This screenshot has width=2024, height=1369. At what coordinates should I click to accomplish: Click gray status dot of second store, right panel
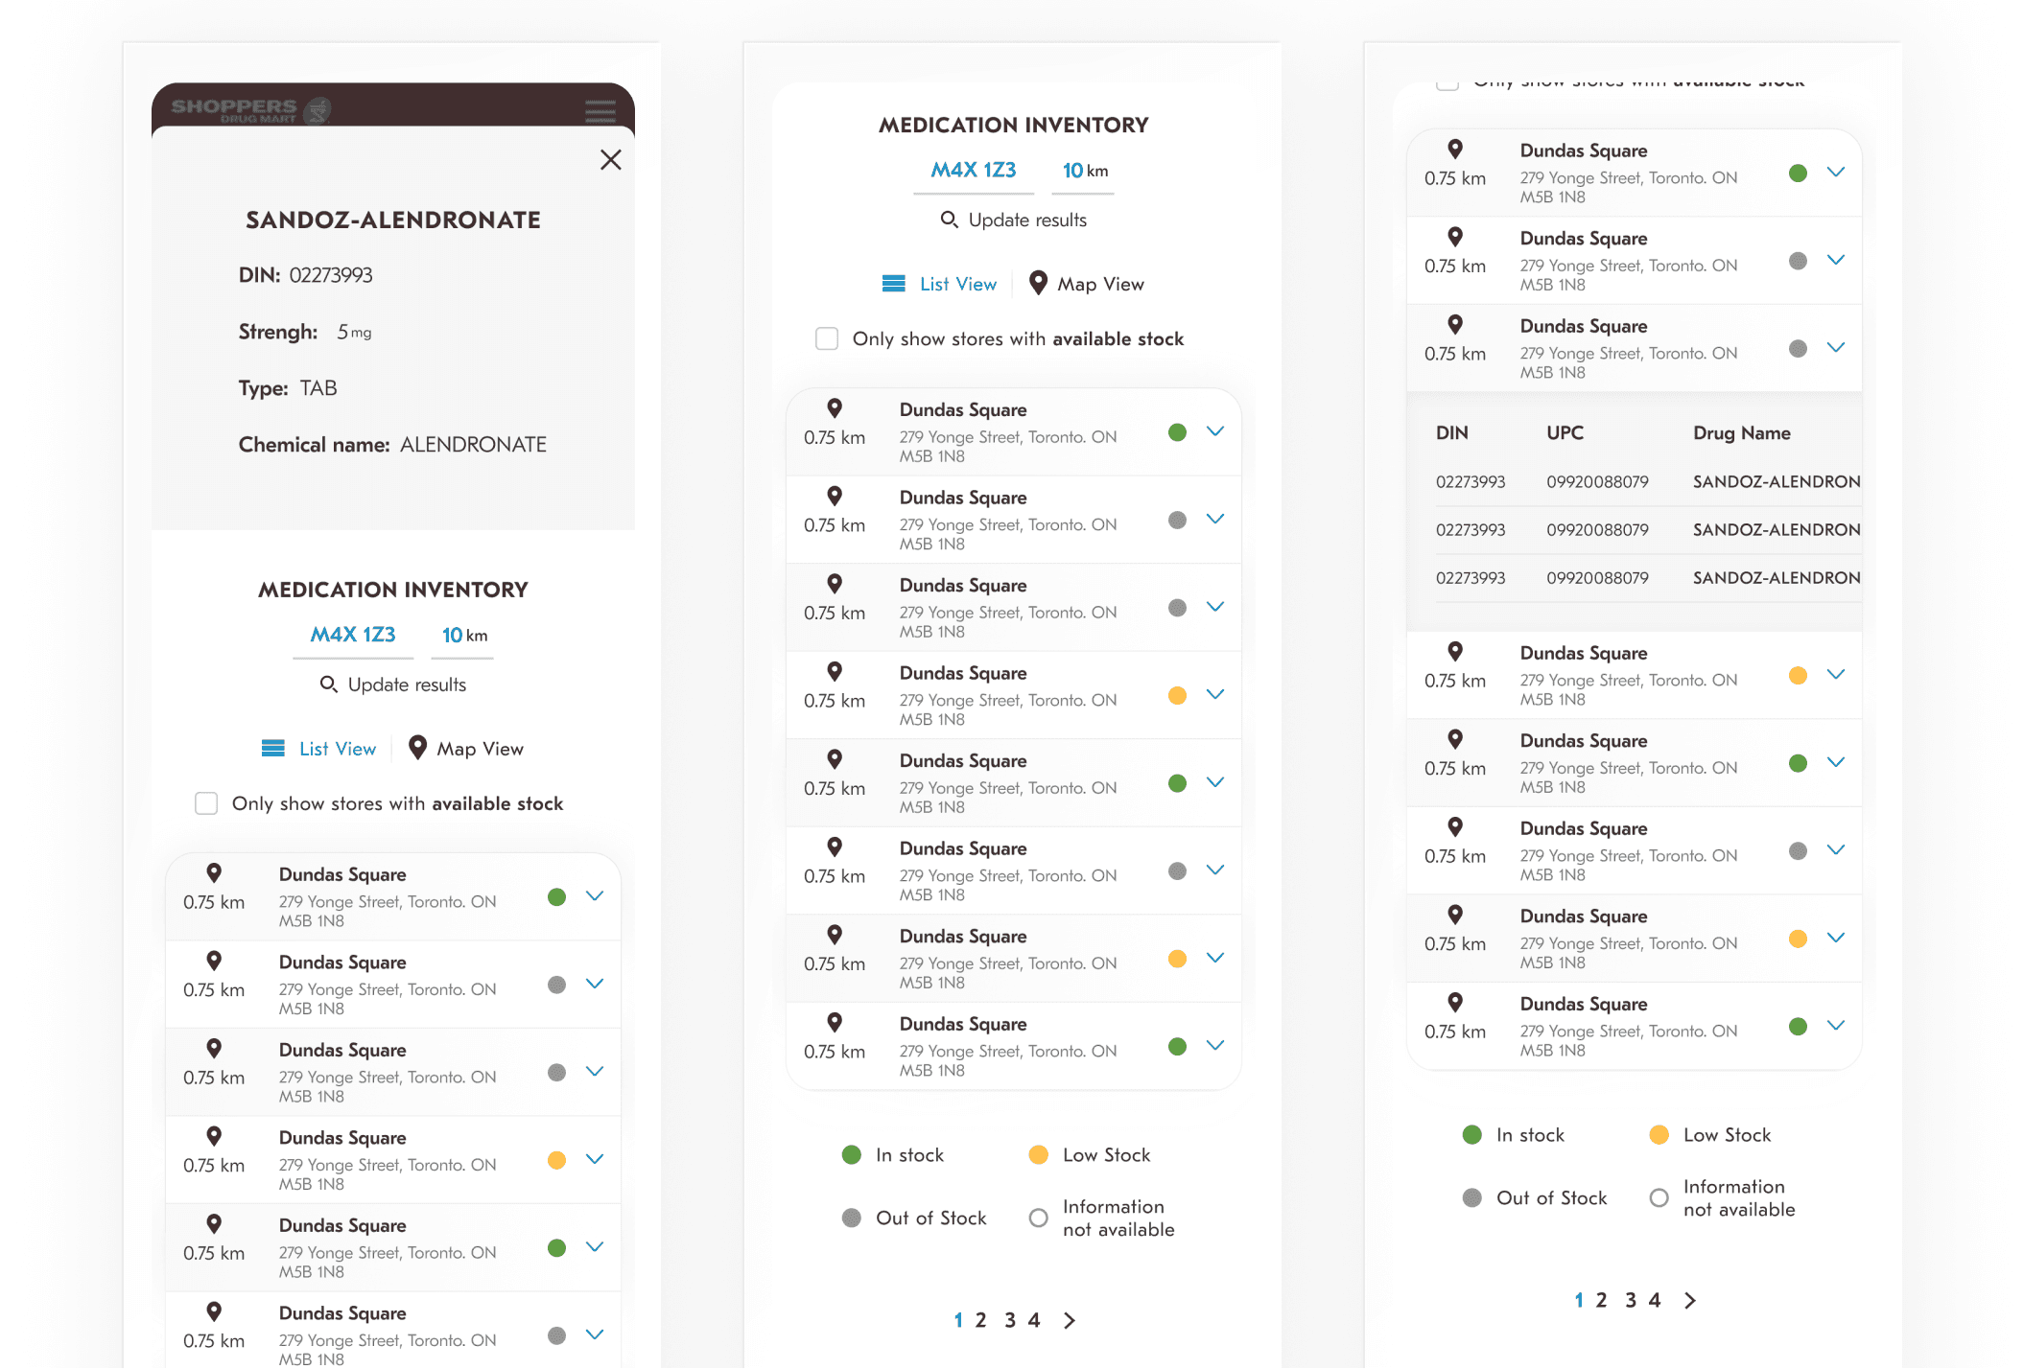1799,261
